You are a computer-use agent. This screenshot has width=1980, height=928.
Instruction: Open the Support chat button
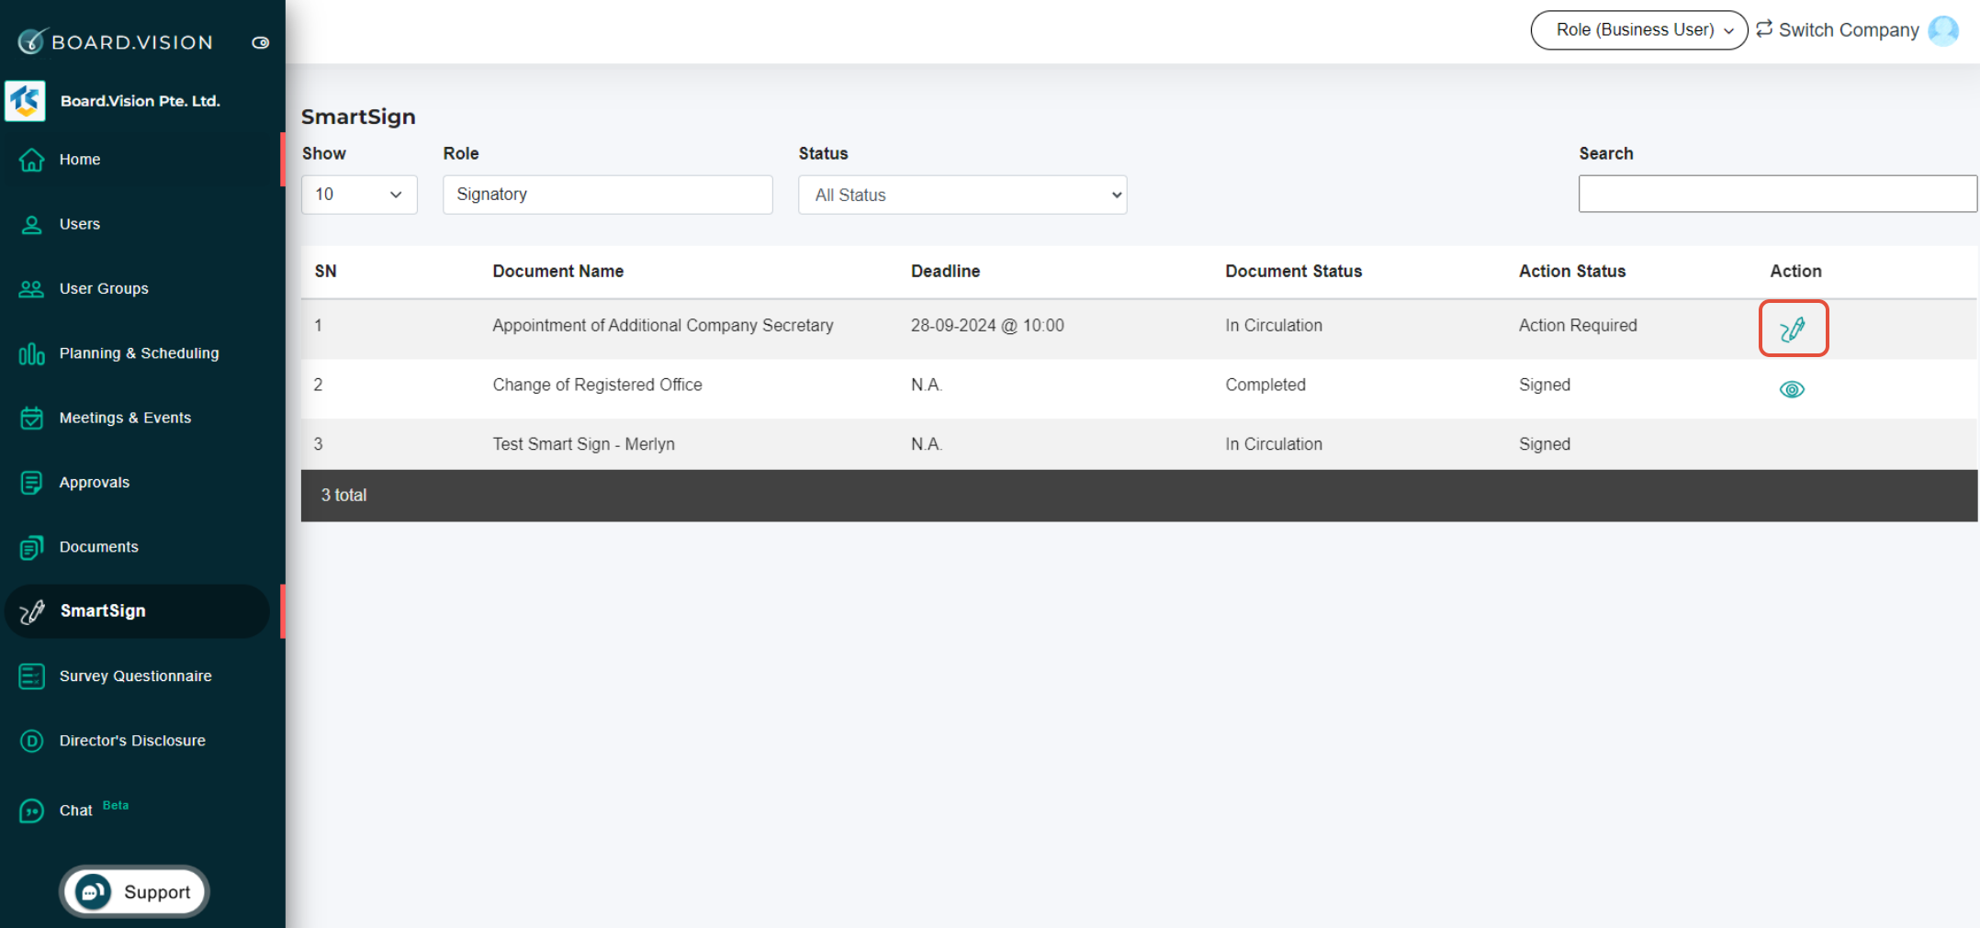[x=135, y=891]
